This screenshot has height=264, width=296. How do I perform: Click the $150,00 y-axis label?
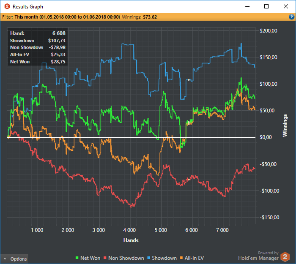[269, 57]
